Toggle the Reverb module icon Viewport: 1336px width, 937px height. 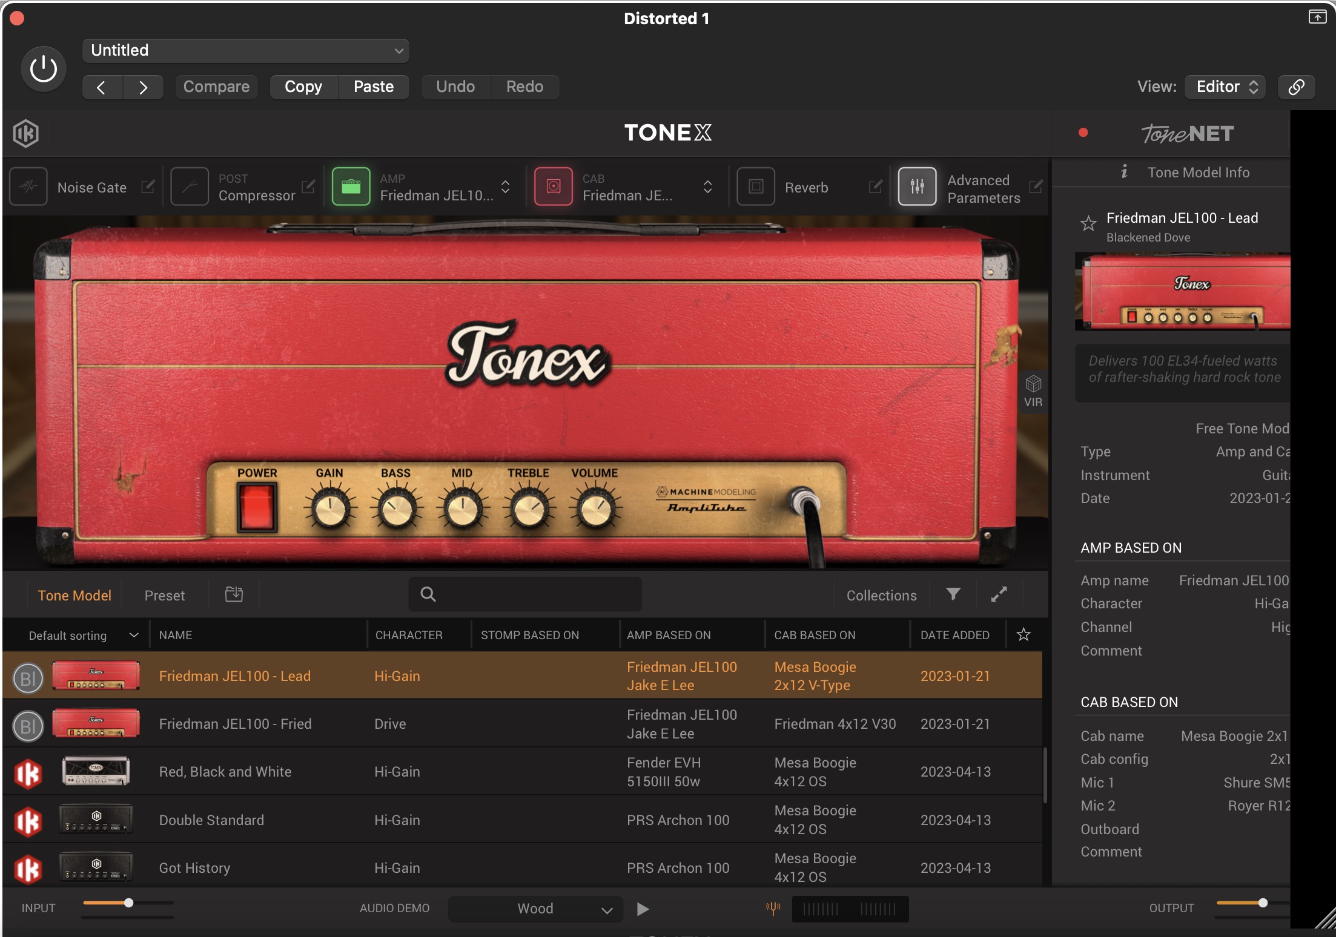pos(756,186)
